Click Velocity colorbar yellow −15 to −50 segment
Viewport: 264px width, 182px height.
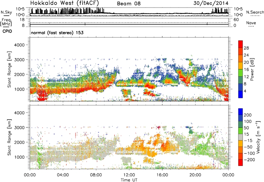point(241,144)
